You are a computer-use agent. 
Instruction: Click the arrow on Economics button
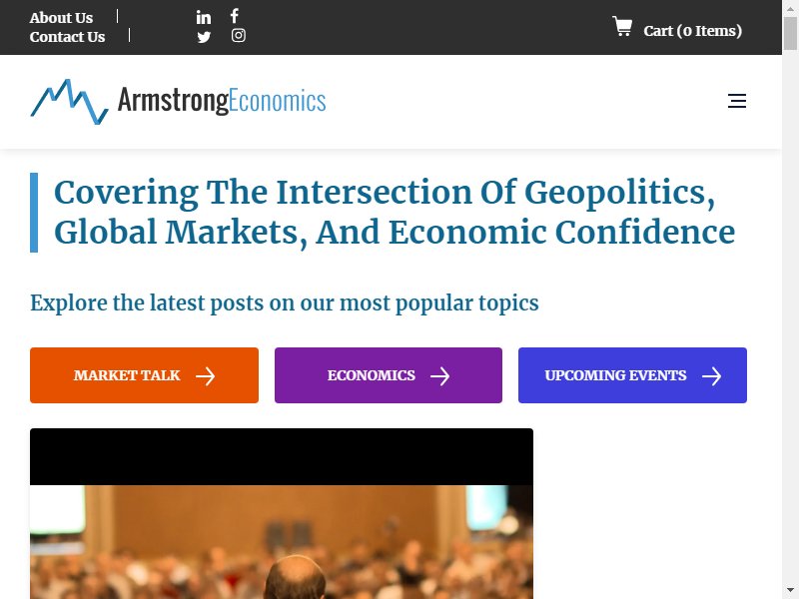click(439, 376)
